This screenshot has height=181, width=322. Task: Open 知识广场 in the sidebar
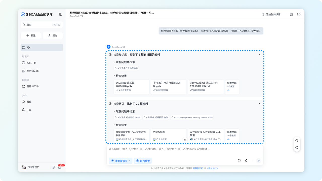[42, 63]
